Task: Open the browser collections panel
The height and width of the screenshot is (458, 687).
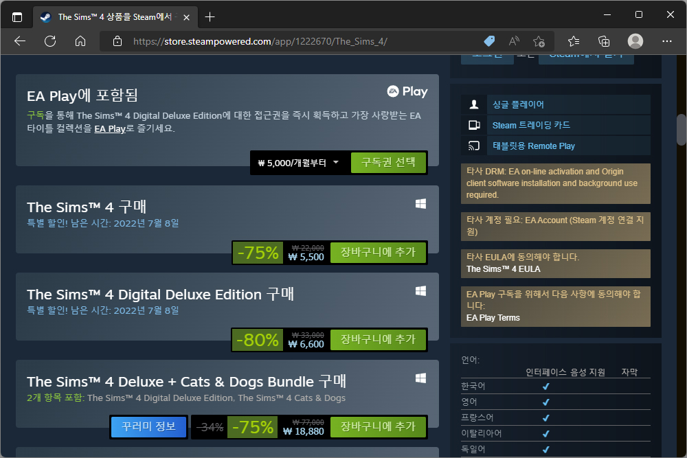Action: tap(604, 42)
